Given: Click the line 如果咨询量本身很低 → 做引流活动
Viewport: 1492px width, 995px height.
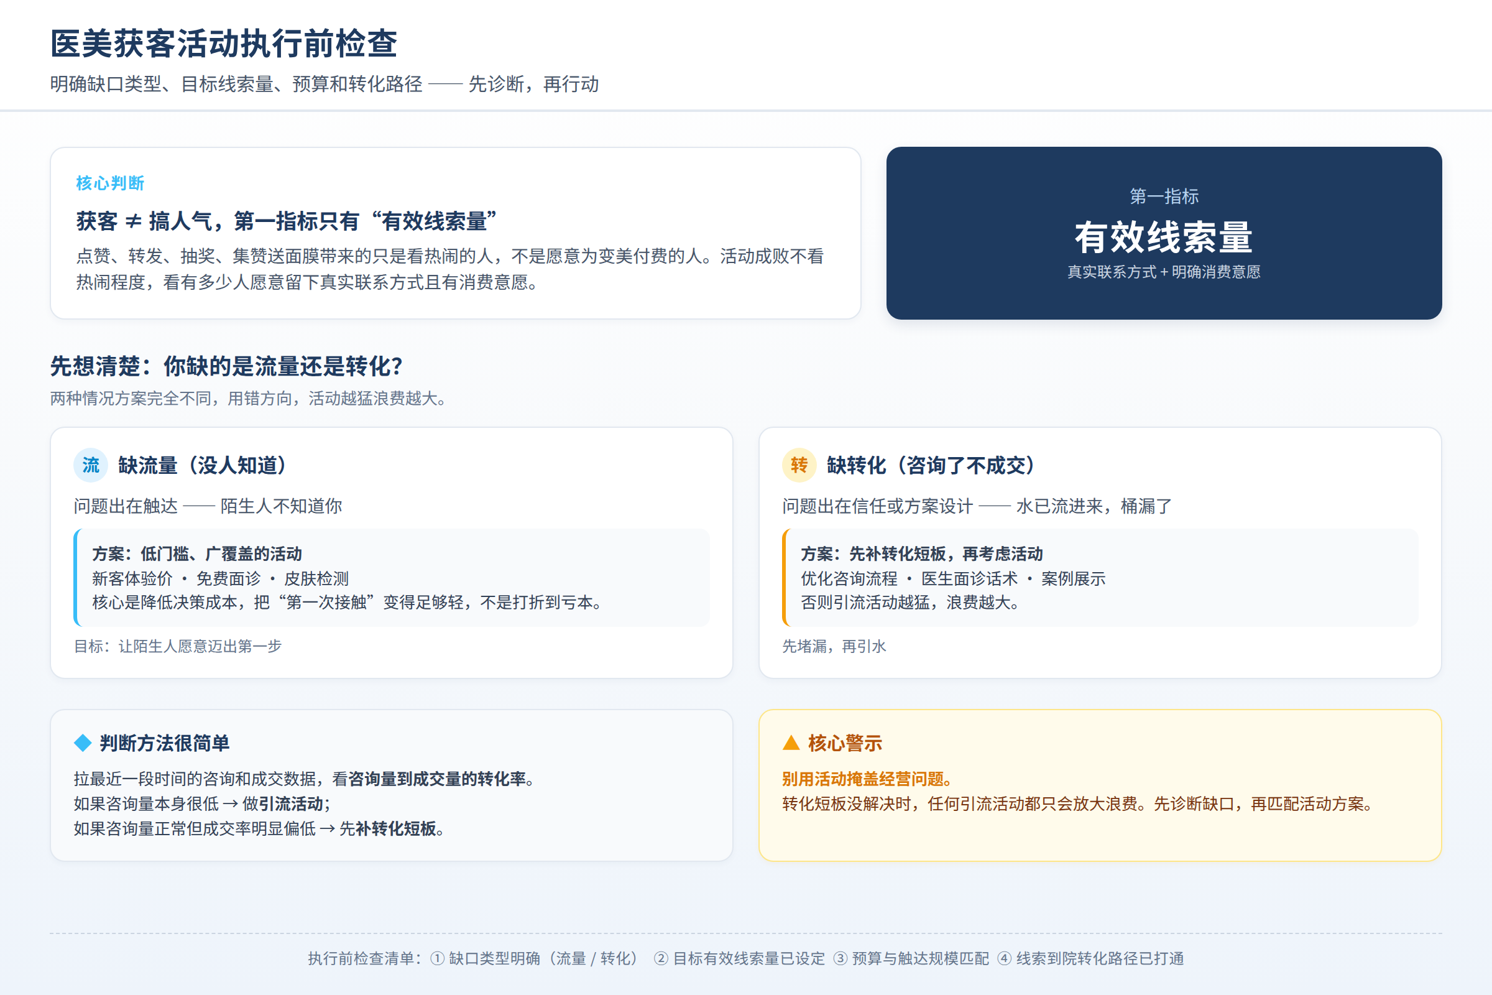Looking at the screenshot, I should pos(201,803).
